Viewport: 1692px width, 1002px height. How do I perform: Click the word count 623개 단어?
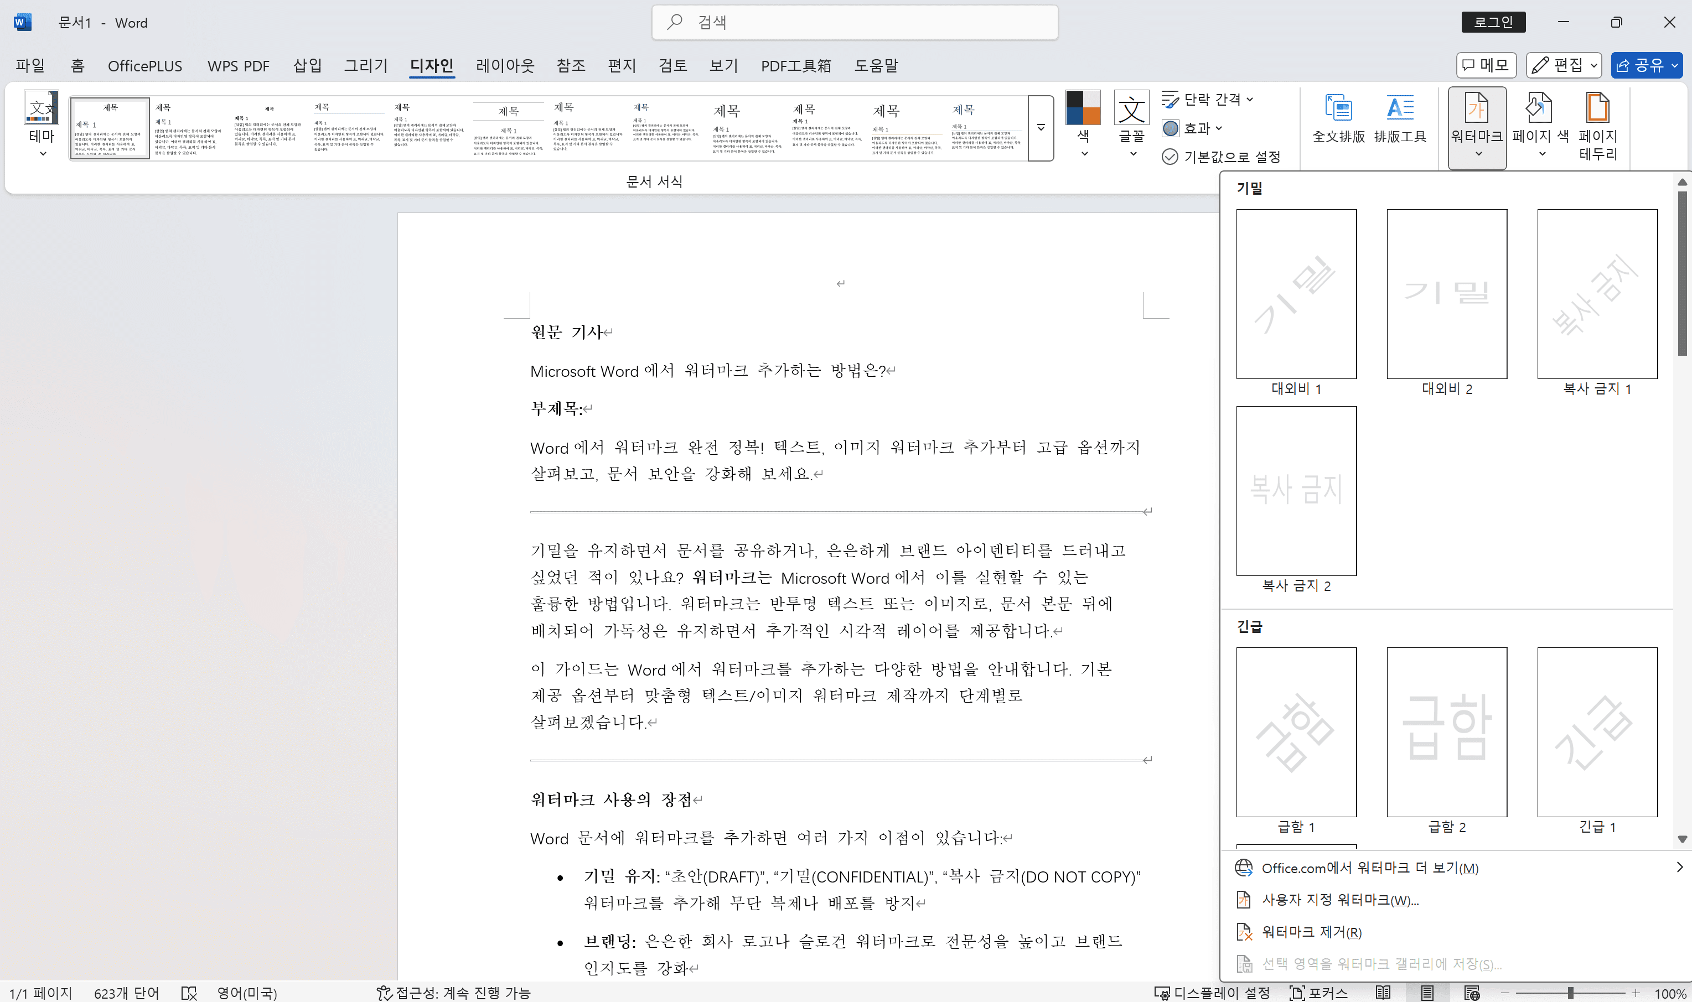point(126,993)
